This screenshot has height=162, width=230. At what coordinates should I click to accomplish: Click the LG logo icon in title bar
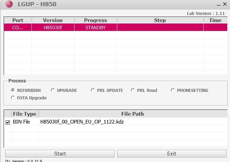[9, 4]
